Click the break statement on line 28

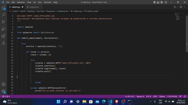click(38, 82)
